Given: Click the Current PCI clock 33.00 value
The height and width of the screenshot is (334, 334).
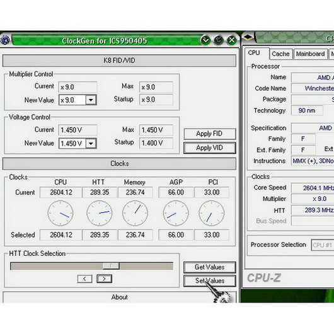Looking at the screenshot, I should click(212, 192).
